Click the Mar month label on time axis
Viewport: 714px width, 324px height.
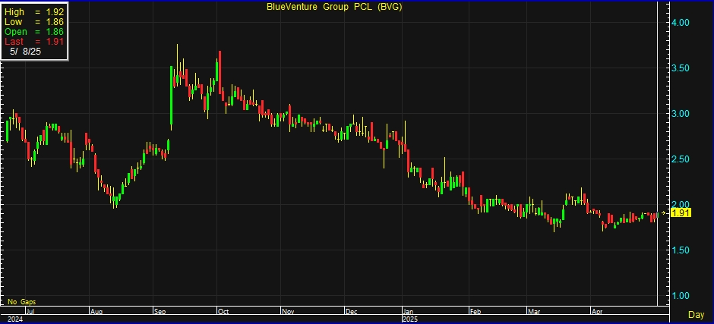click(x=533, y=312)
